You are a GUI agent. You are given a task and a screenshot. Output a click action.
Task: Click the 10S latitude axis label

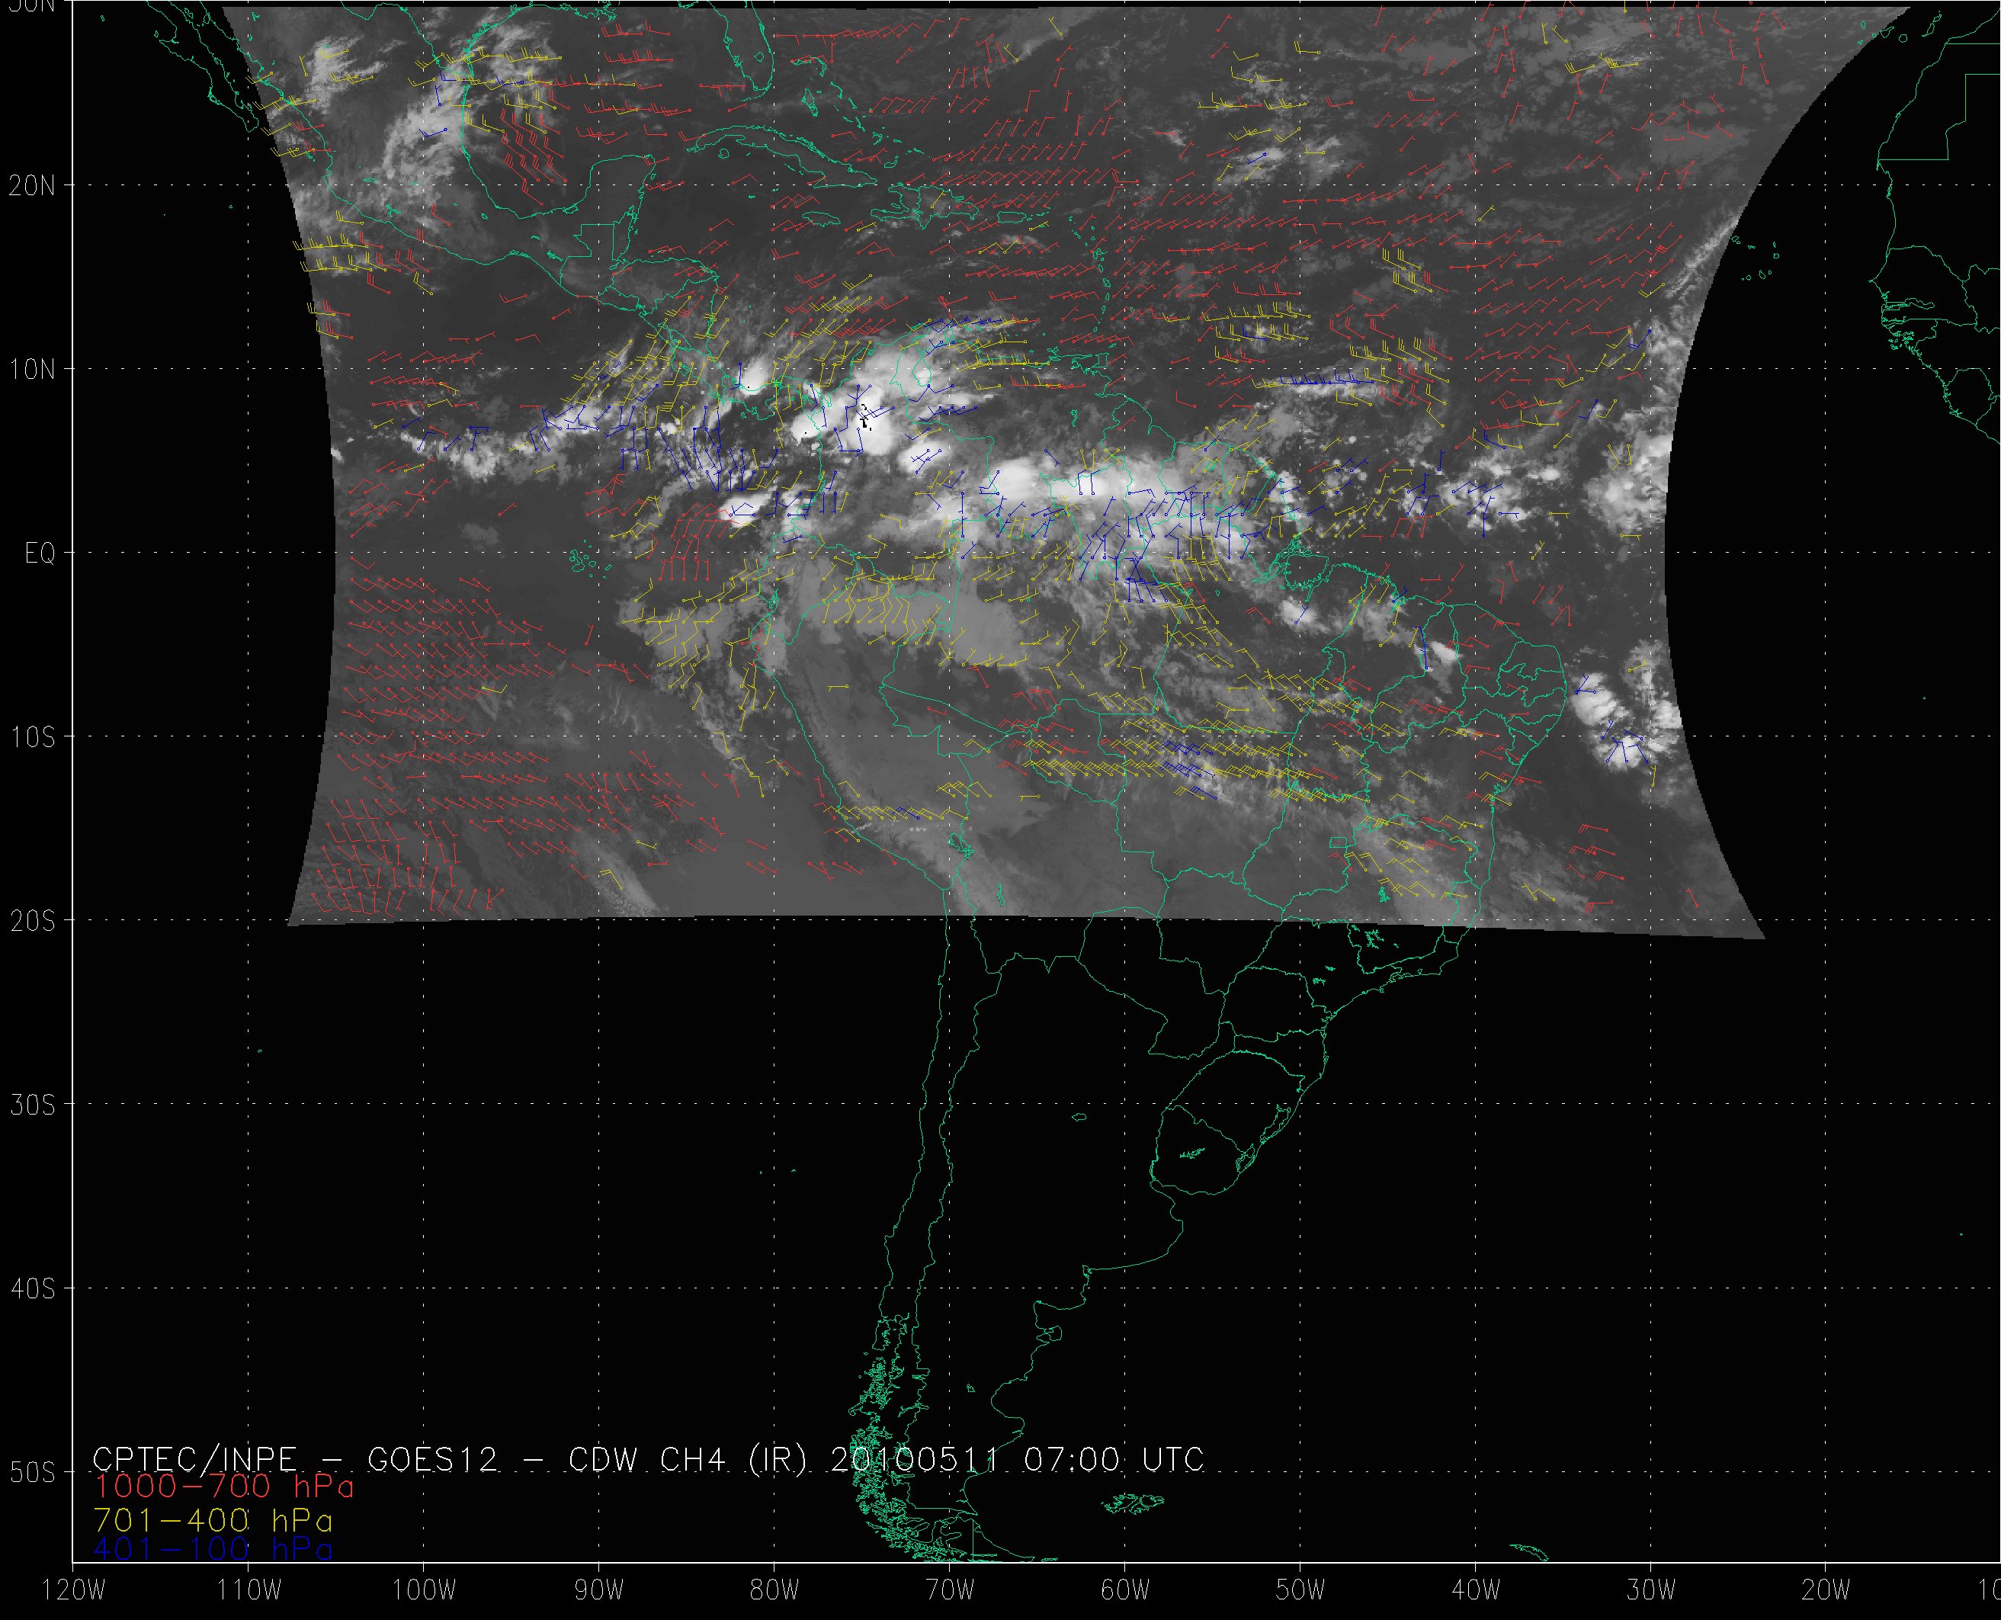click(33, 737)
